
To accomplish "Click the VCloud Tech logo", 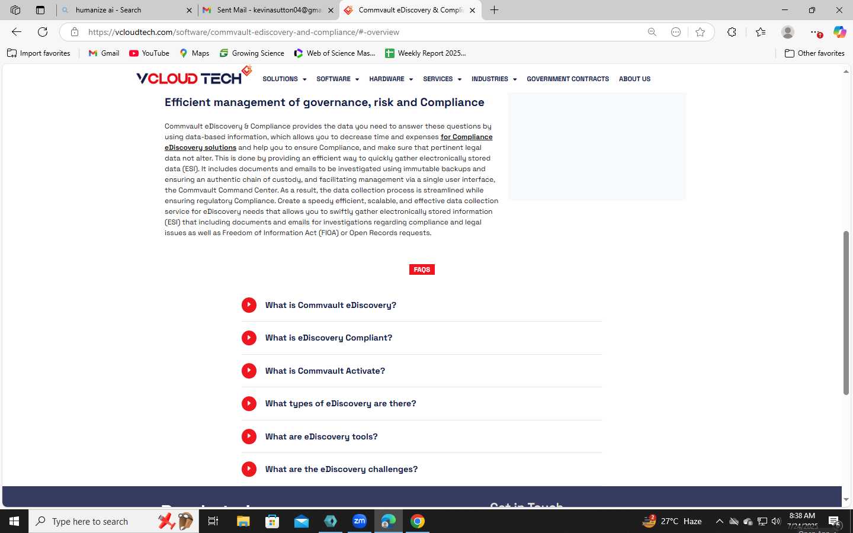I will point(194,76).
